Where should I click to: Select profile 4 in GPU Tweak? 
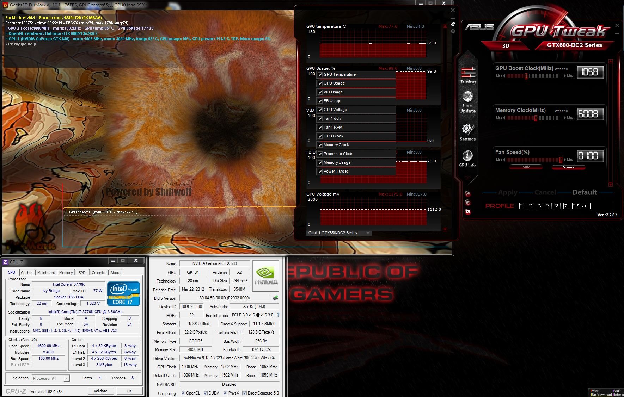point(549,206)
